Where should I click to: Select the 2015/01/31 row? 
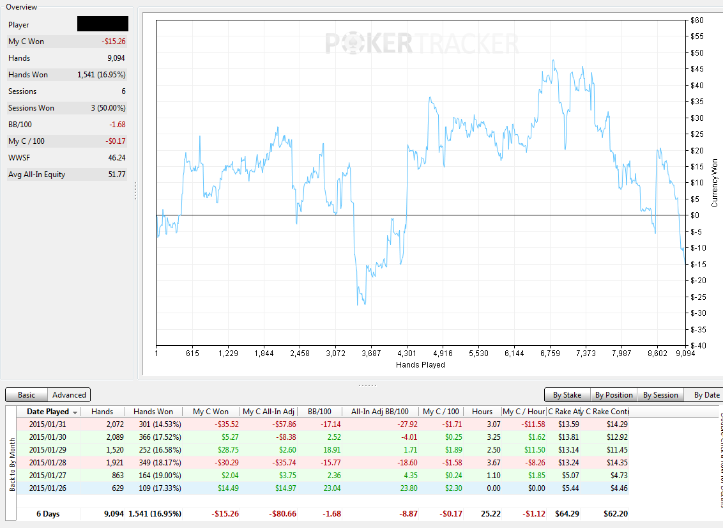(323, 424)
